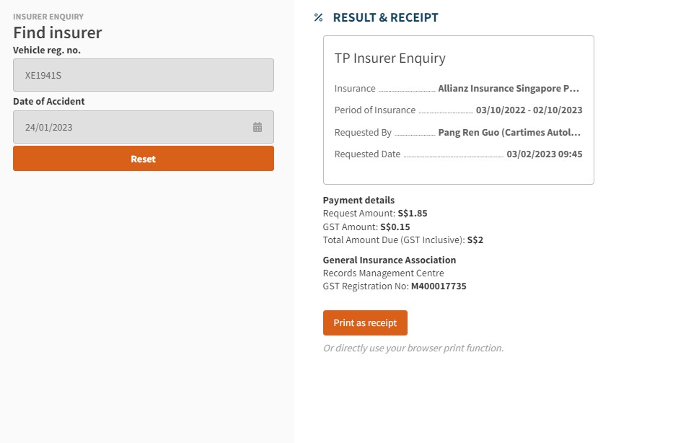Select the Period of Insurance date range

529,110
